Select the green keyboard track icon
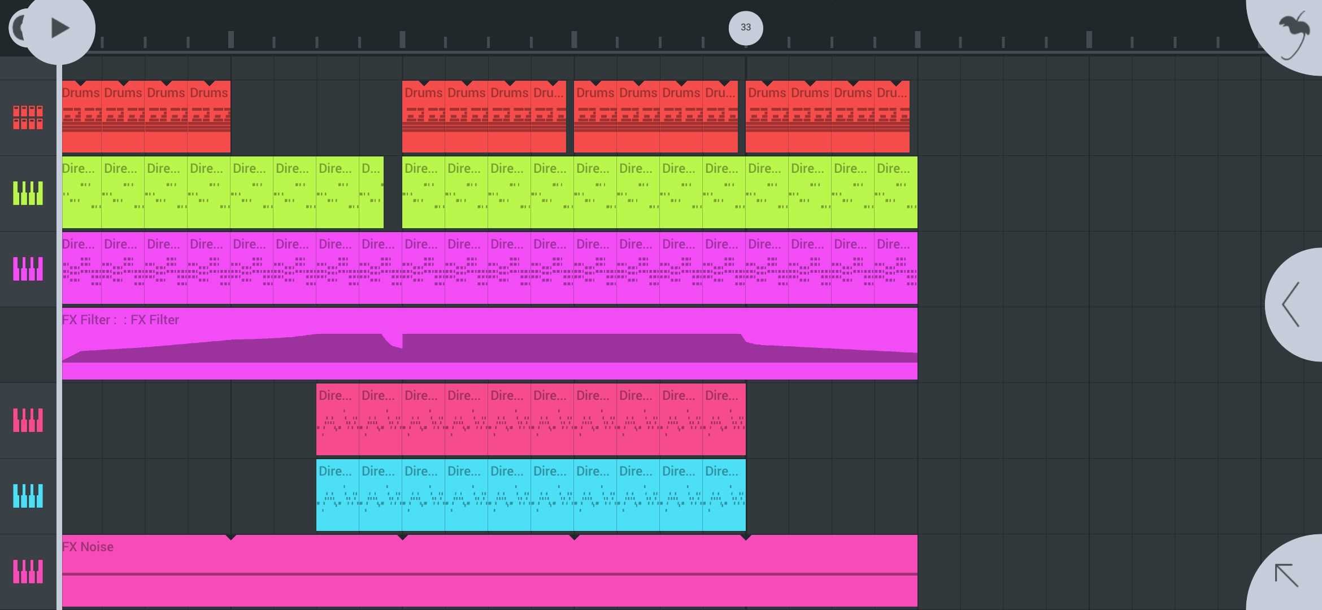The width and height of the screenshot is (1322, 610). 28,193
